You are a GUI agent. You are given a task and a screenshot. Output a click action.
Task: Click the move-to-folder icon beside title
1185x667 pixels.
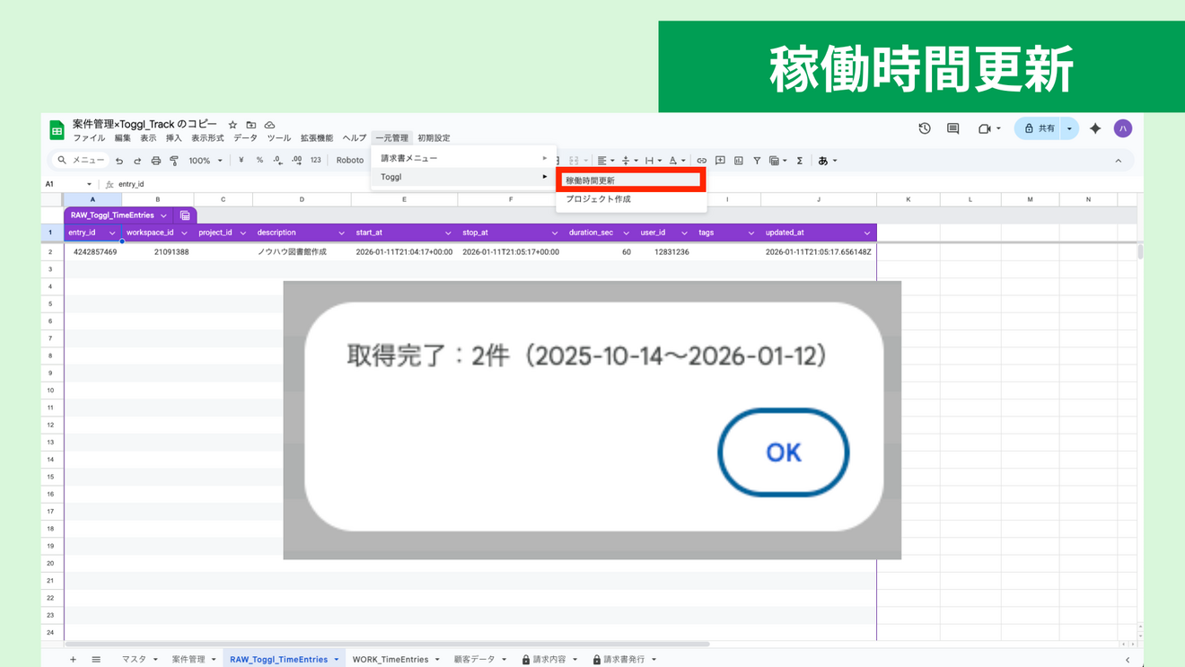(x=251, y=125)
